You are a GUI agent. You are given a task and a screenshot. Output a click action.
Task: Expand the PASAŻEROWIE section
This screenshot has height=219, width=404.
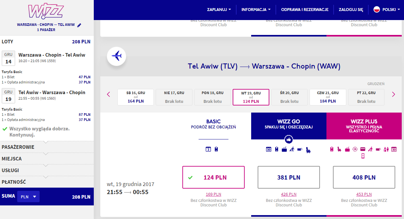[47, 147]
